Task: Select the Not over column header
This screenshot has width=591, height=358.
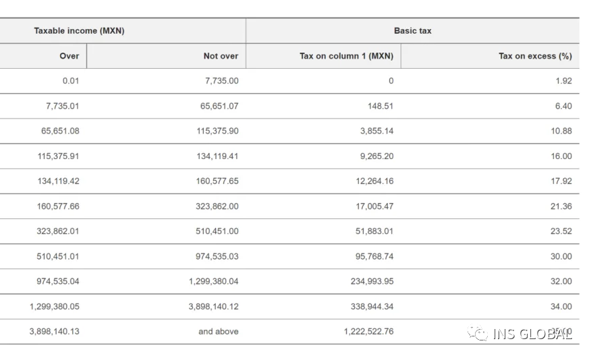Action: (x=221, y=56)
